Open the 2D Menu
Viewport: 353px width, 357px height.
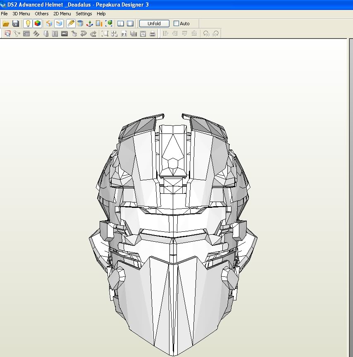(62, 14)
